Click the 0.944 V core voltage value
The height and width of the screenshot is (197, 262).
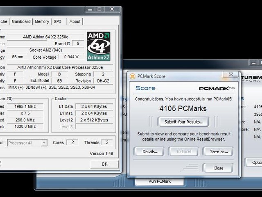(x=71, y=57)
